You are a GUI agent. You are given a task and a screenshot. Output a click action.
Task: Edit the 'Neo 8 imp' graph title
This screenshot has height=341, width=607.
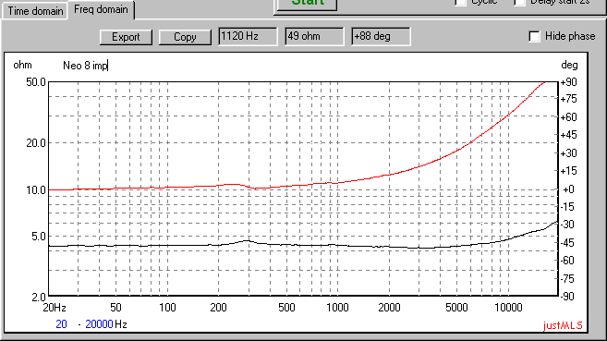(x=85, y=66)
